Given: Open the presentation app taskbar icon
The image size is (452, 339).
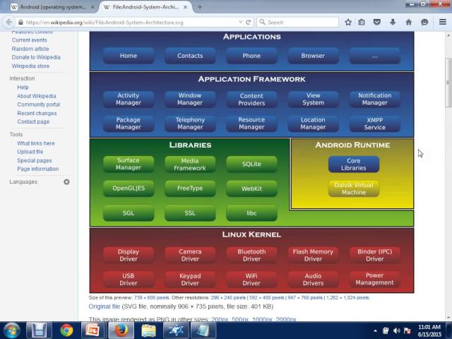Looking at the screenshot, I should point(91,331).
